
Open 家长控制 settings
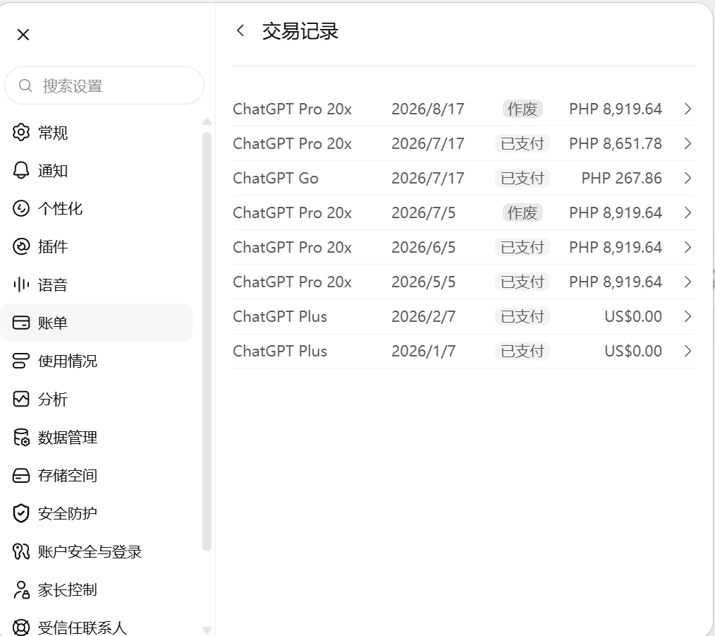[96, 589]
